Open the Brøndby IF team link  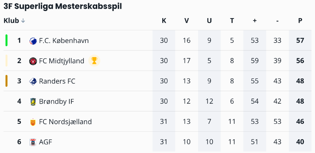[x=57, y=101]
